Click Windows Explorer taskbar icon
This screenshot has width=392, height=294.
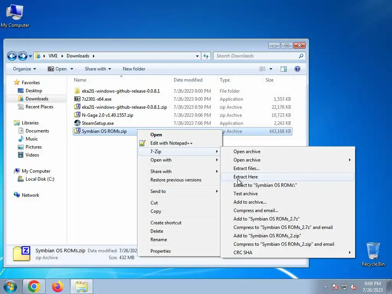point(82,286)
